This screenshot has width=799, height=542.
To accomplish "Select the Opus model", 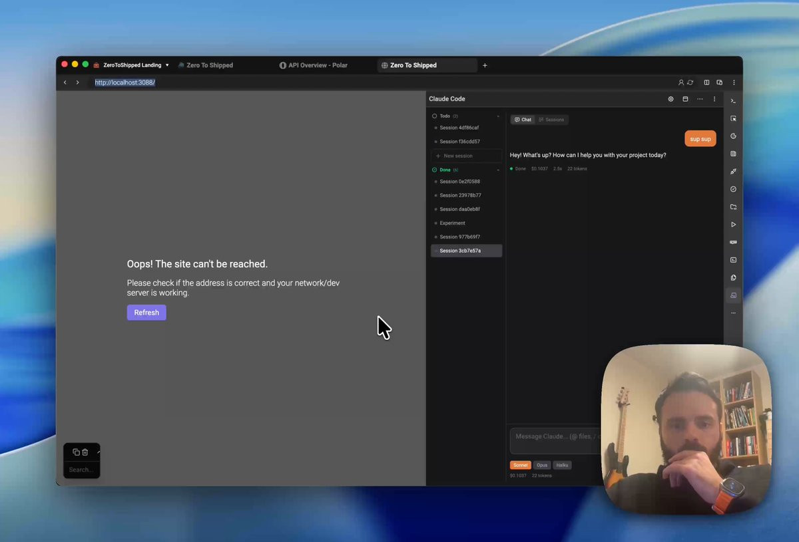I will click(x=542, y=465).
